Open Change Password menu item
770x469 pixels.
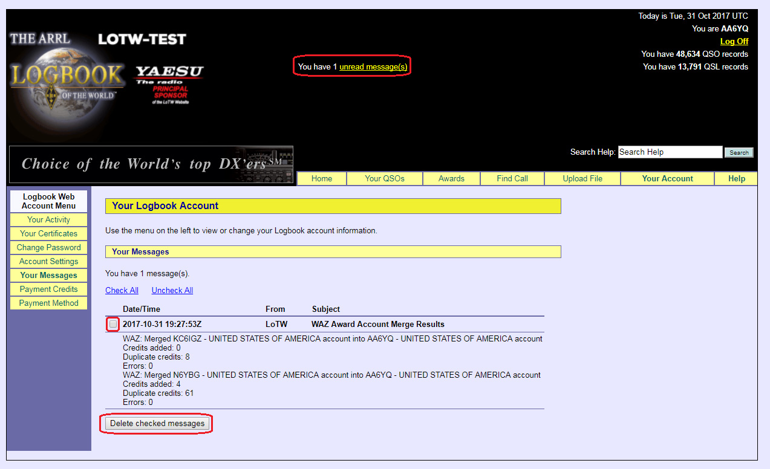pyautogui.click(x=48, y=248)
